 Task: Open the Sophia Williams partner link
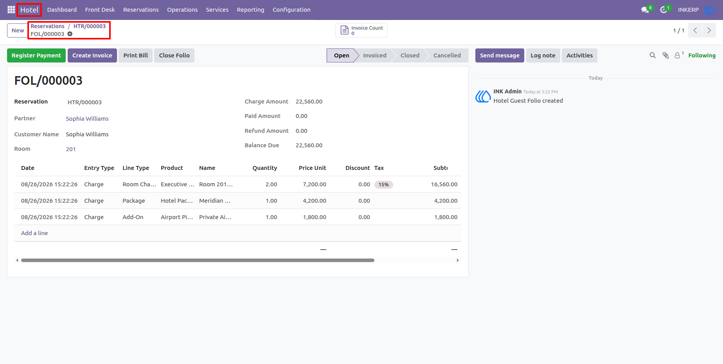[x=87, y=119]
